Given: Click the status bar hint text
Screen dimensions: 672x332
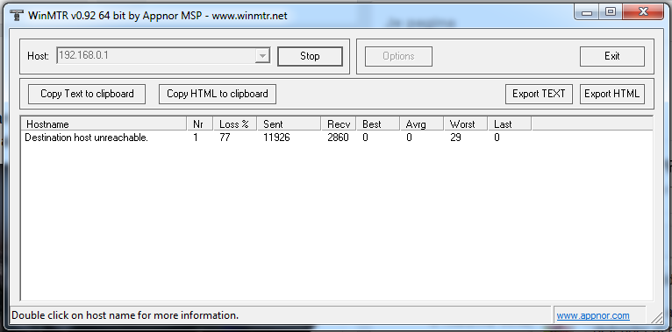Looking at the screenshot, I should tap(125, 315).
